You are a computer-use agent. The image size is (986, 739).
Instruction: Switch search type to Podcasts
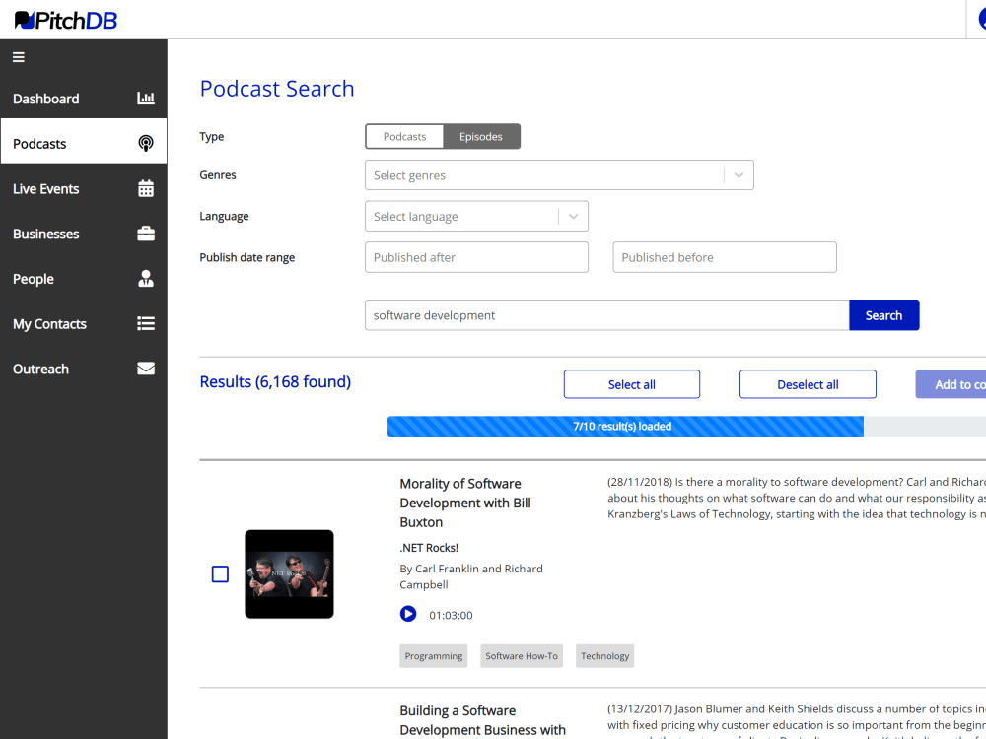[404, 136]
